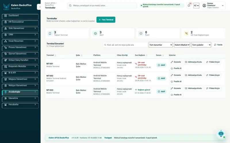The height and width of the screenshot is (143, 230).
Task: Select Korporativ Modullar menu item
Action: click(x=20, y=67)
